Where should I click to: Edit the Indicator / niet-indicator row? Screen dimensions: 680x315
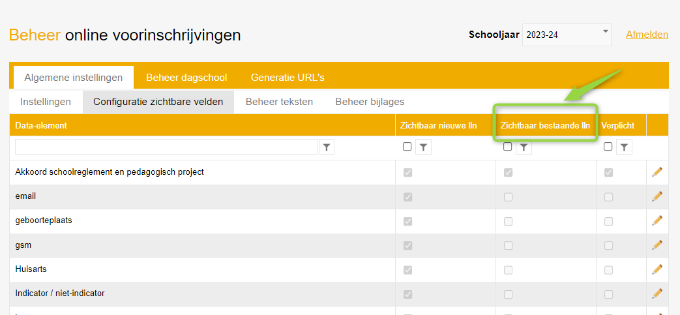pyautogui.click(x=657, y=293)
